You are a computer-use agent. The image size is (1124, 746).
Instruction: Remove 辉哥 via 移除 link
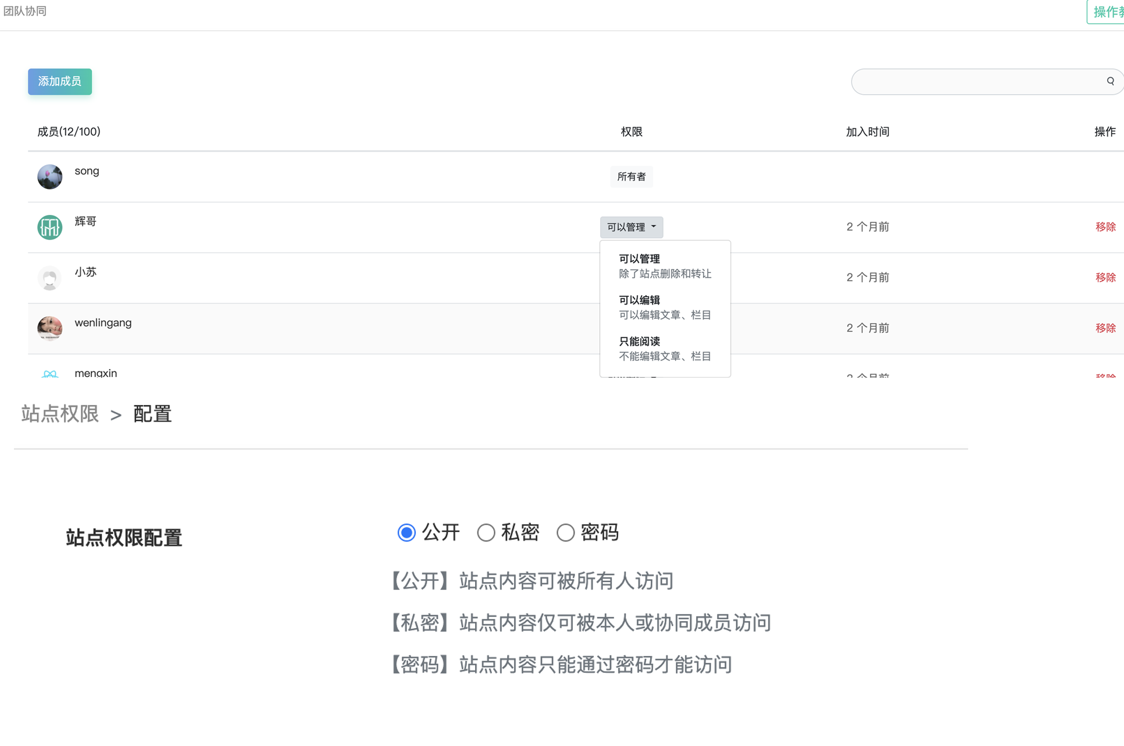pyautogui.click(x=1105, y=227)
